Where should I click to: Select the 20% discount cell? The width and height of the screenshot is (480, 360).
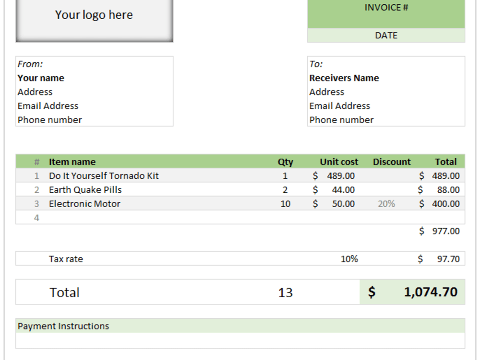coord(386,204)
